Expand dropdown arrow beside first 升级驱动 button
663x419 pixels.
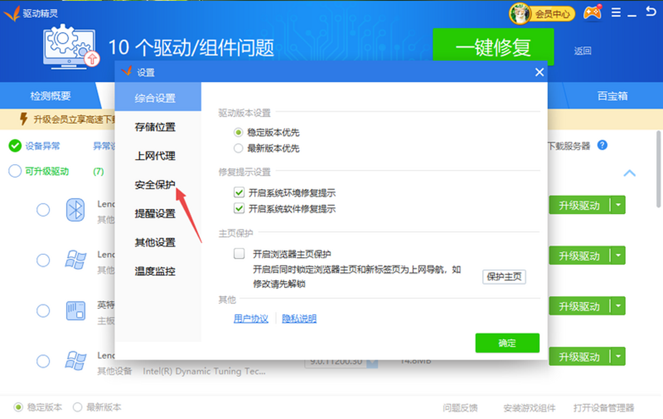tap(618, 206)
